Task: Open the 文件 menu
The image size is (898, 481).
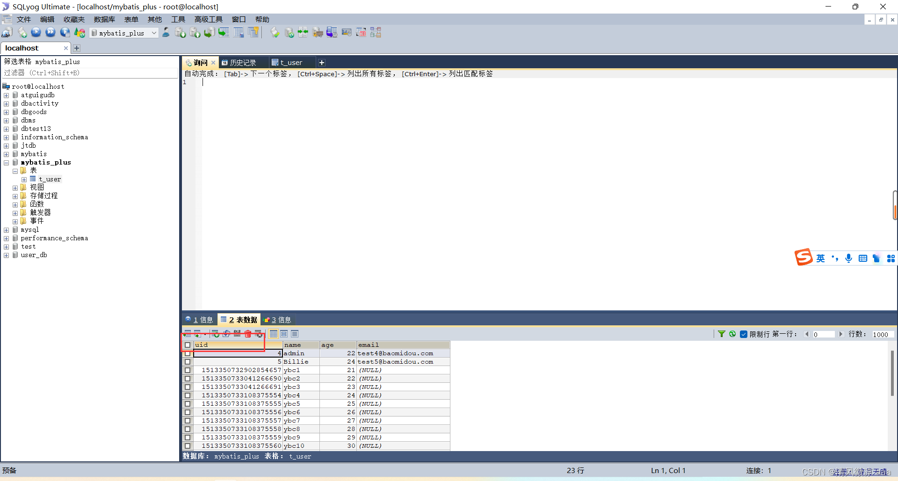Action: pyautogui.click(x=23, y=19)
